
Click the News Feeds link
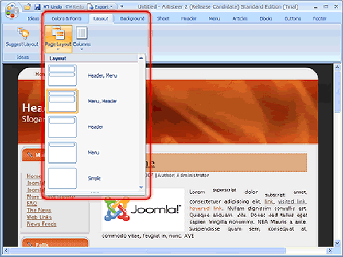[x=41, y=224]
